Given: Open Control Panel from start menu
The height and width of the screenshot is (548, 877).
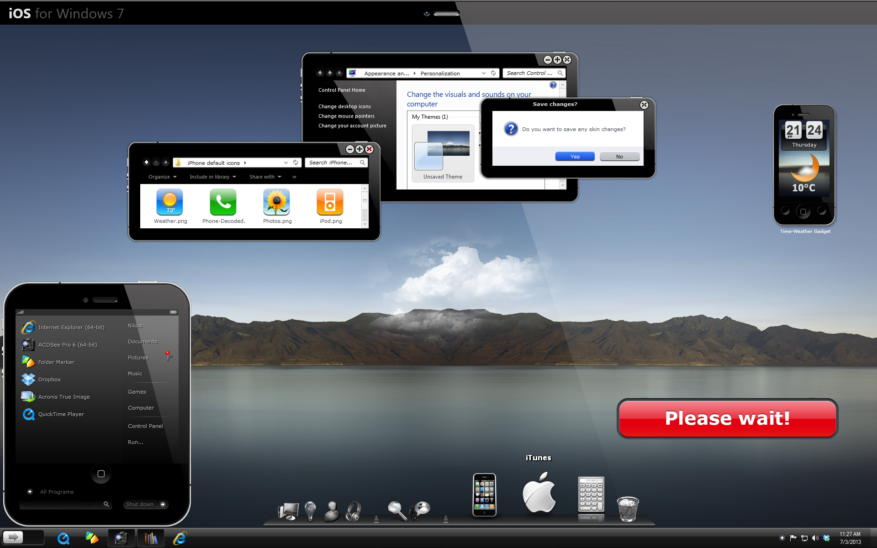Looking at the screenshot, I should [x=145, y=426].
